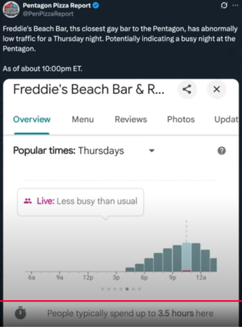242x329 pixels.
Task: Click the Pentagon Pizza Report profile avatar
Action: (x=11, y=9)
